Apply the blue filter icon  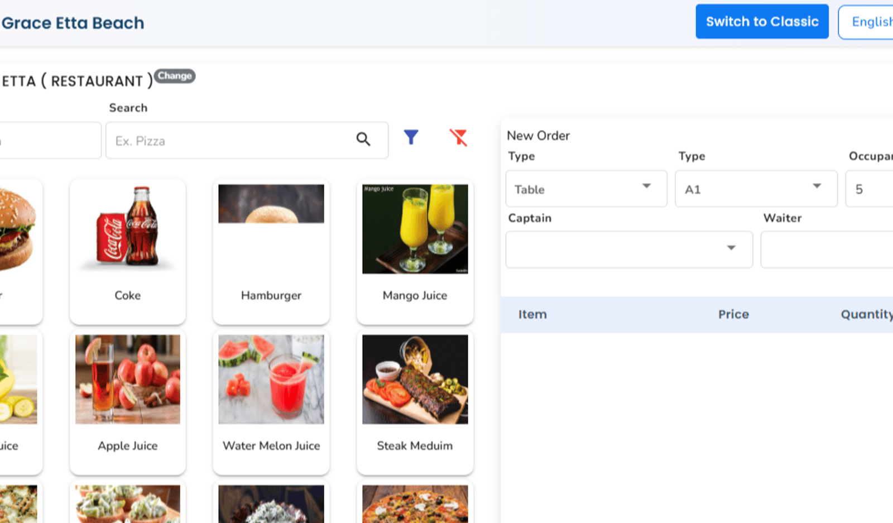411,137
